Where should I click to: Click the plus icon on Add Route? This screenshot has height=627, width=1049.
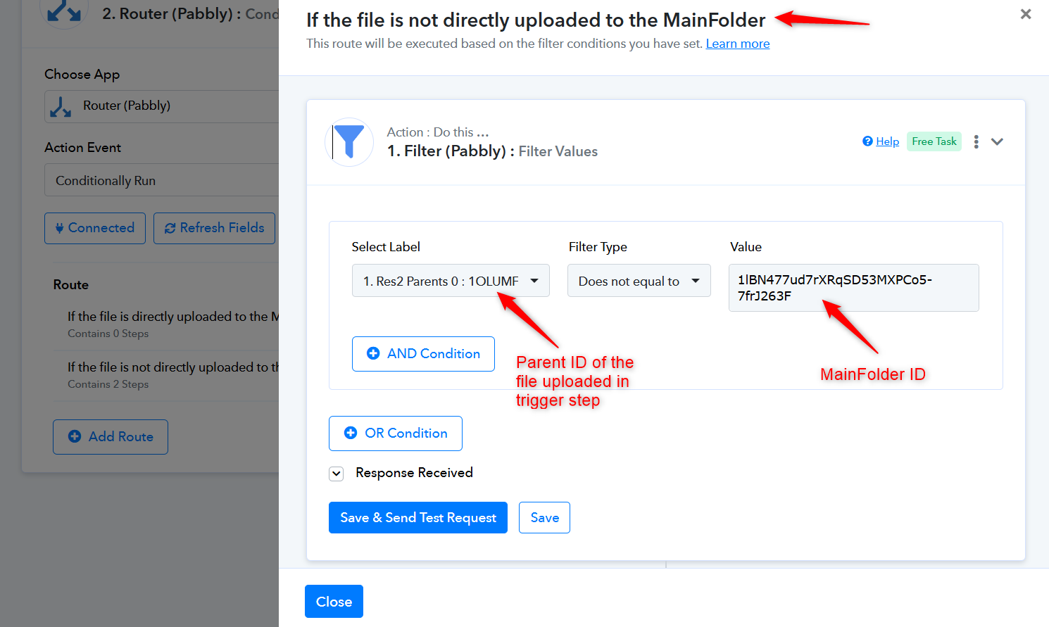75,436
